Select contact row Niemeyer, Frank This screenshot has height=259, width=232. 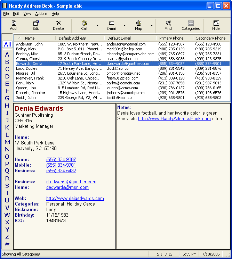pos(122,78)
